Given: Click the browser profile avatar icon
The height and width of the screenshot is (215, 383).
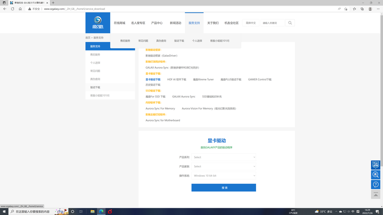Looking at the screenshot, I should (370, 9).
